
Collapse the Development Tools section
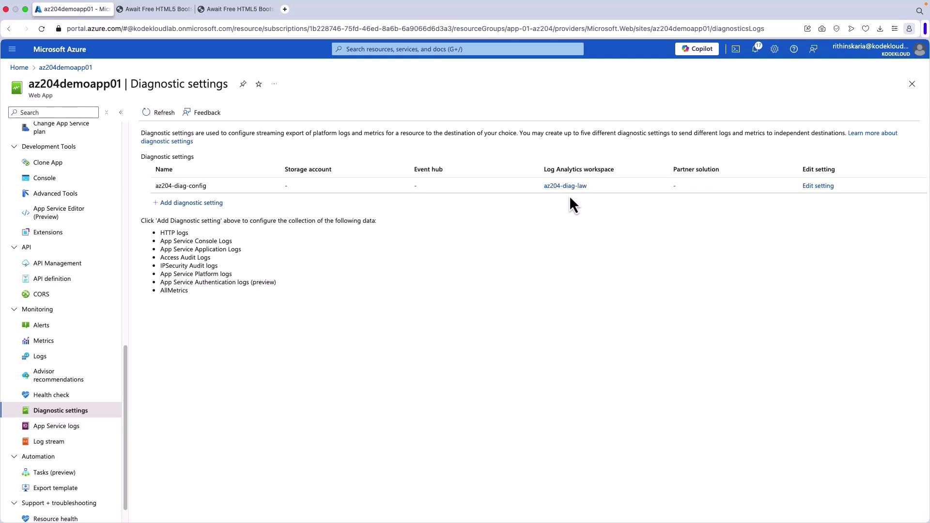[x=14, y=147]
